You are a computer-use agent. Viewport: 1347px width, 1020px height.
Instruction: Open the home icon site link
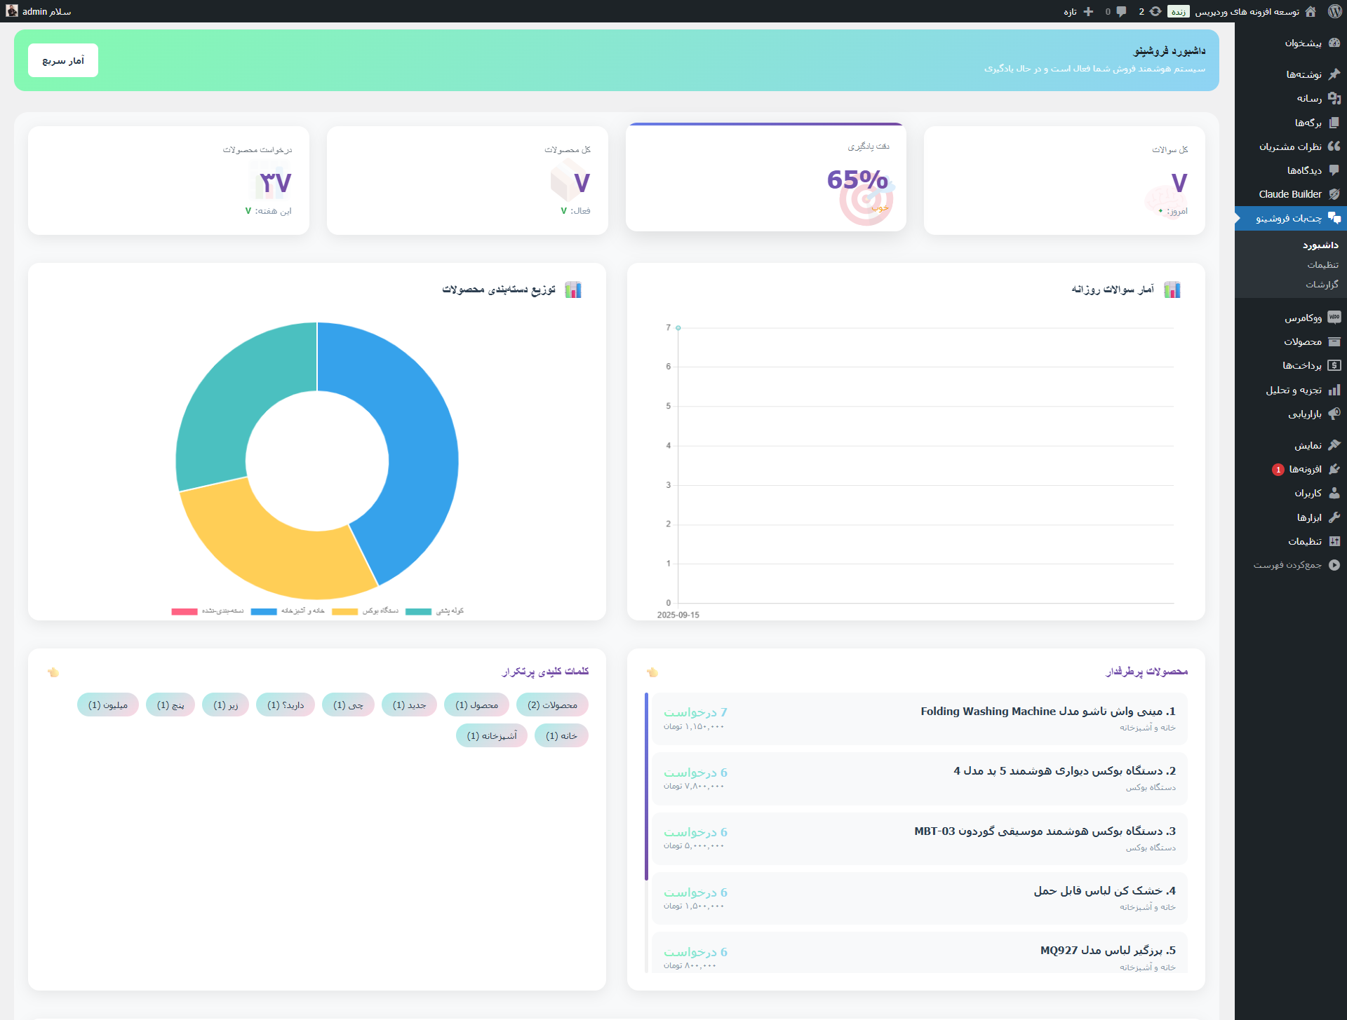click(x=1311, y=11)
